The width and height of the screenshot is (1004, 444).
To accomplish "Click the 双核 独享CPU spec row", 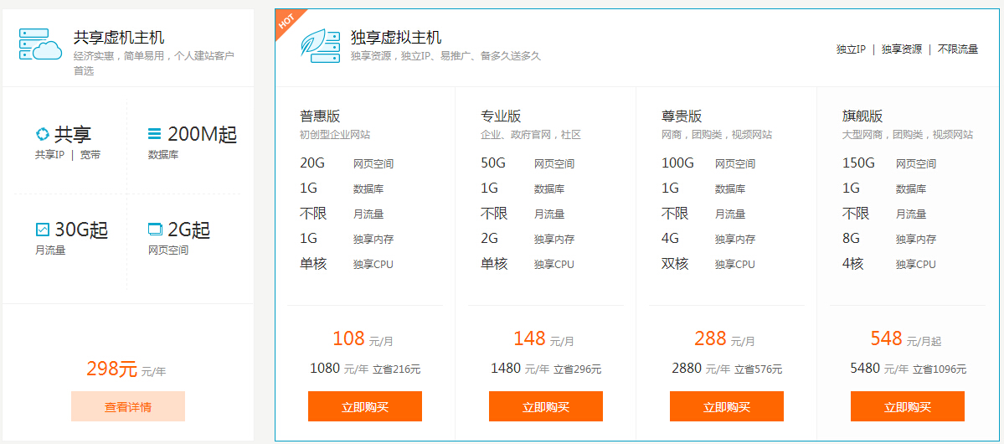I will click(708, 264).
